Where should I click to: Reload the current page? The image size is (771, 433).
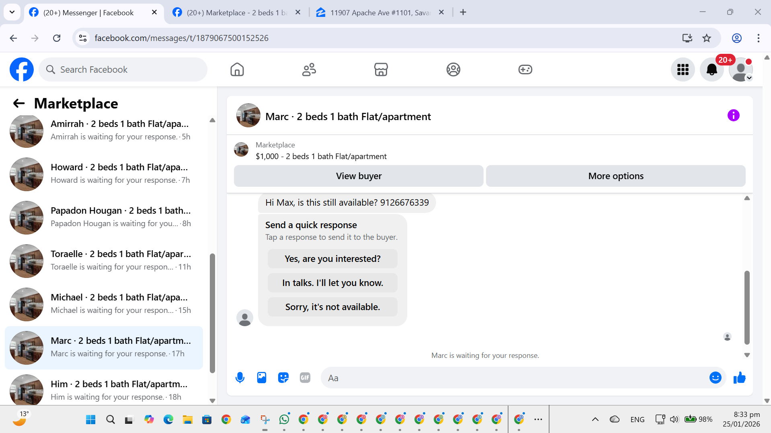[57, 38]
